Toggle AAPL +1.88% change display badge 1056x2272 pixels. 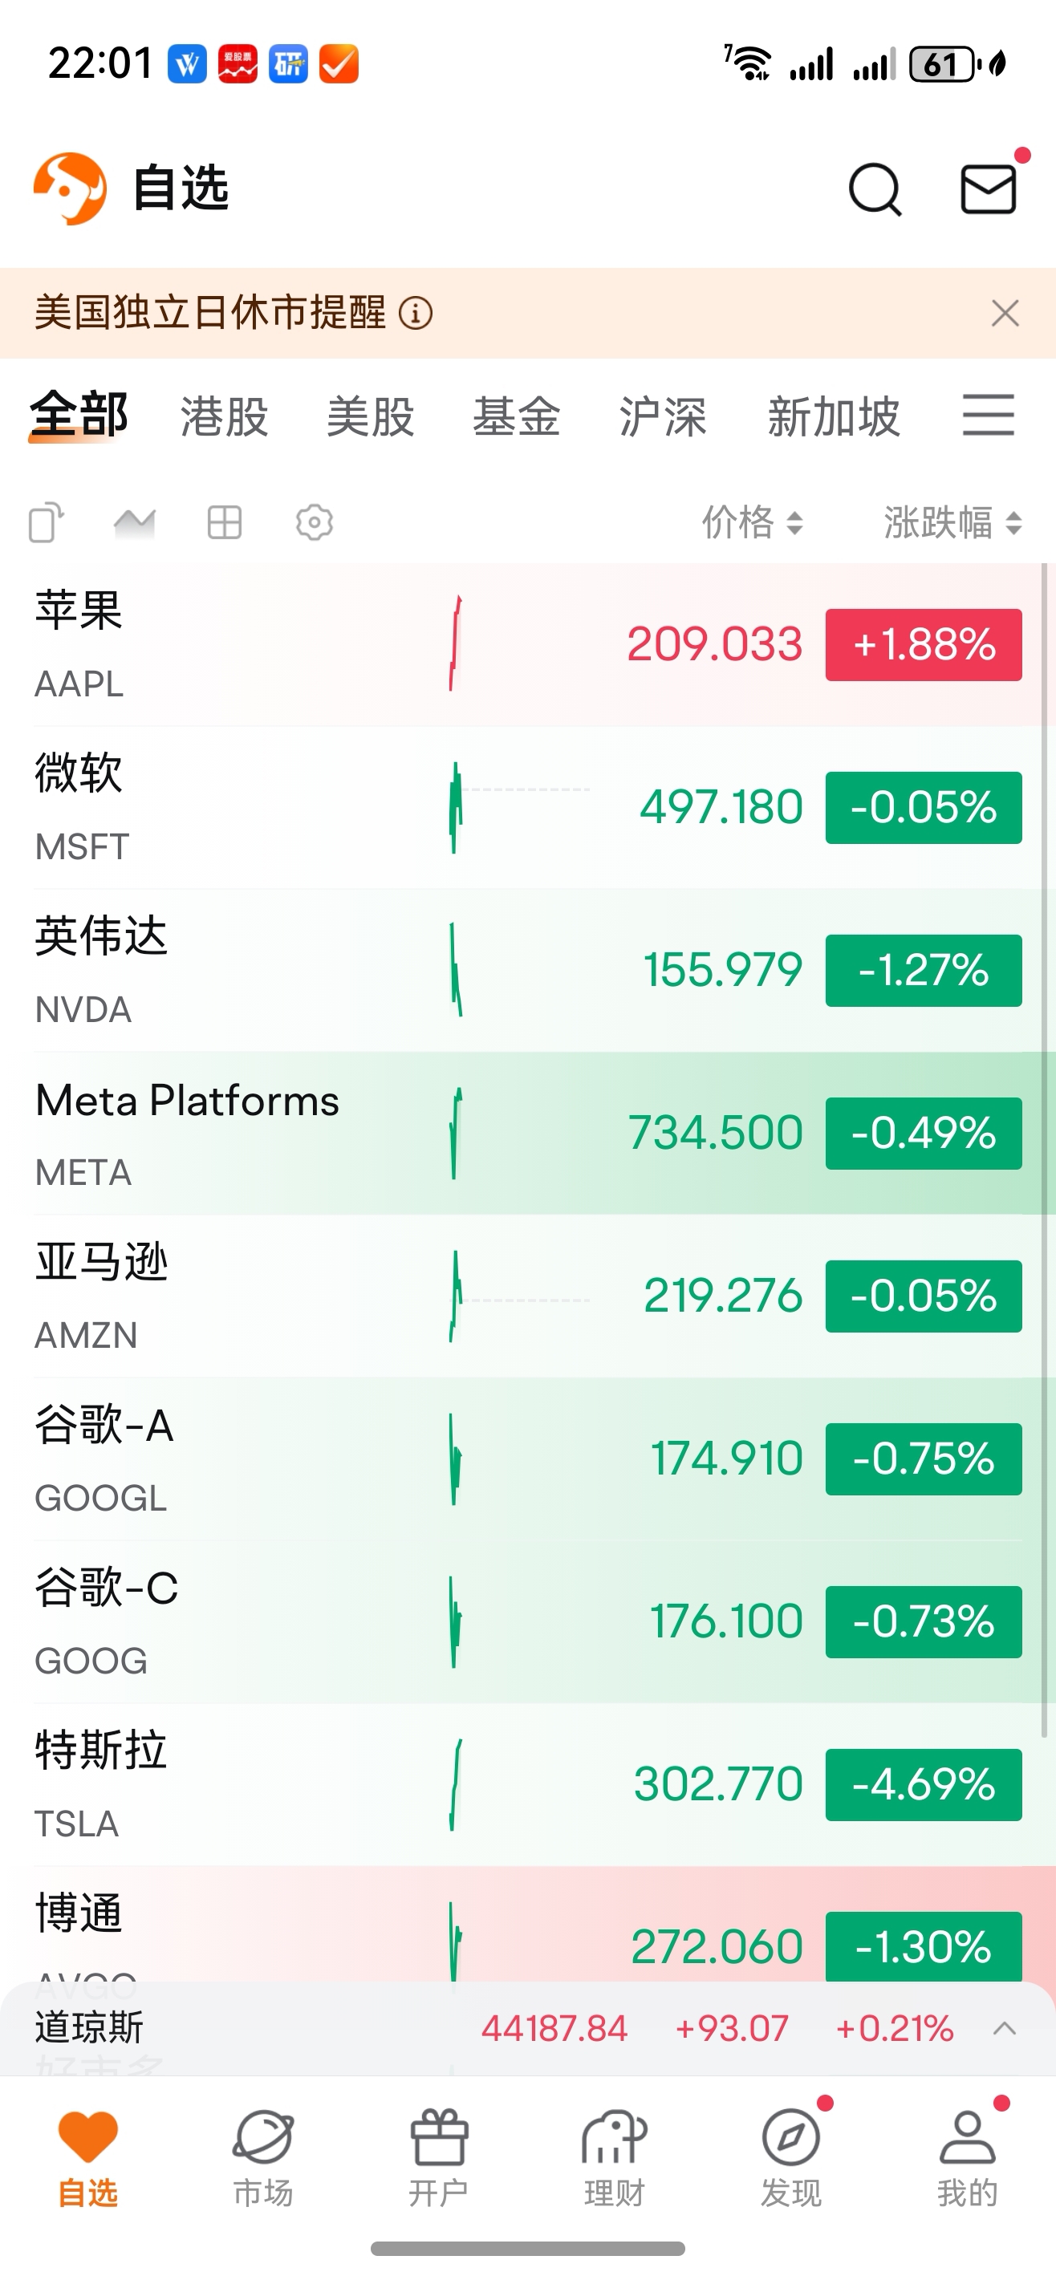point(924,645)
